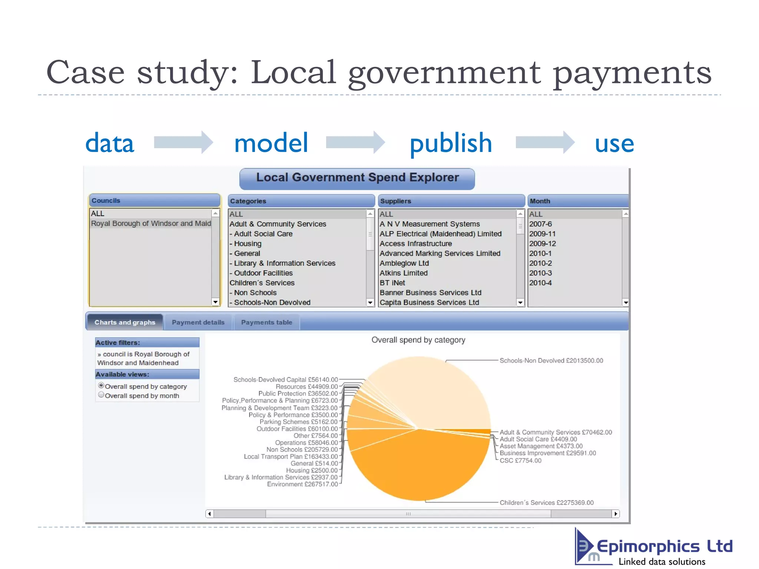
Task: Select month 2007-6
Action: [x=575, y=224]
